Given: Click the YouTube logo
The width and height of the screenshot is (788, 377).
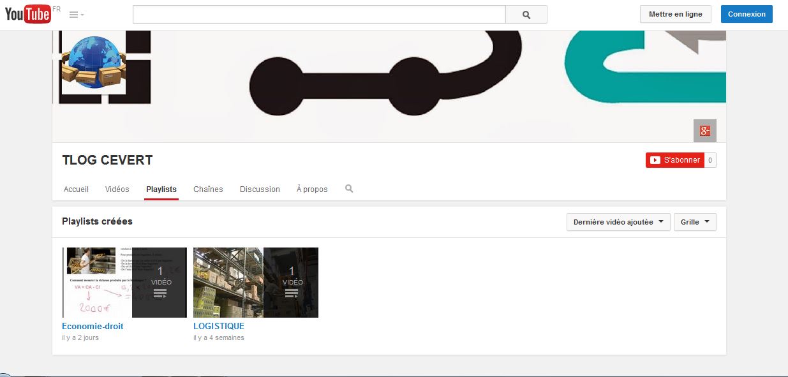Looking at the screenshot, I should tap(28, 14).
